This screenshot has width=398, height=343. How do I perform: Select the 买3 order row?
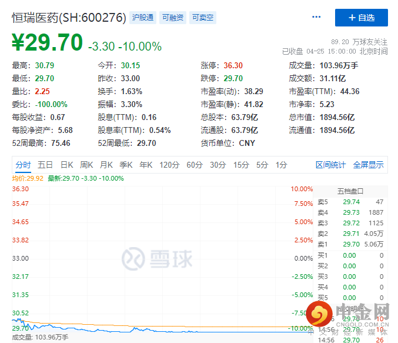[x=350, y=277]
